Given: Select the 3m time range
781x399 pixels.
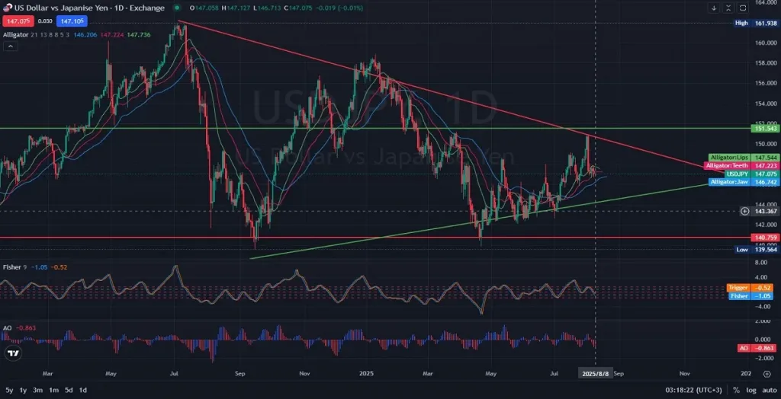Looking at the screenshot, I should 37,390.
